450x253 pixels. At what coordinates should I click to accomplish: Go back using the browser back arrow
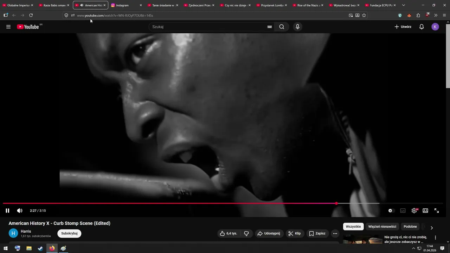(14, 15)
